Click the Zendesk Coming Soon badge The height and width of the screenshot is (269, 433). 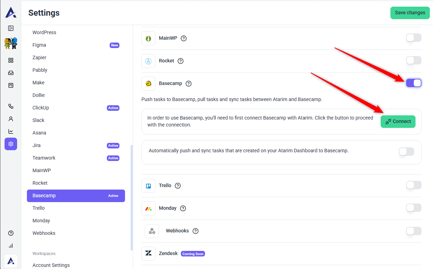click(x=193, y=254)
